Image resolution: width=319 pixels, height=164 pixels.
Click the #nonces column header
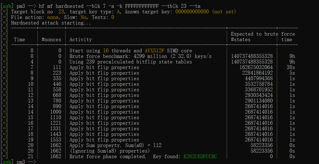tap(51, 40)
